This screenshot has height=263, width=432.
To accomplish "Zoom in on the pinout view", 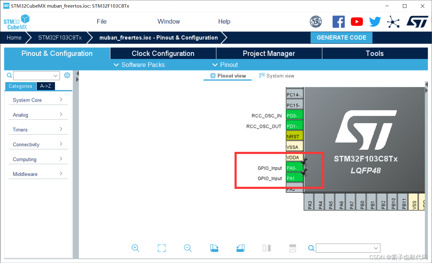I will pos(135,248).
